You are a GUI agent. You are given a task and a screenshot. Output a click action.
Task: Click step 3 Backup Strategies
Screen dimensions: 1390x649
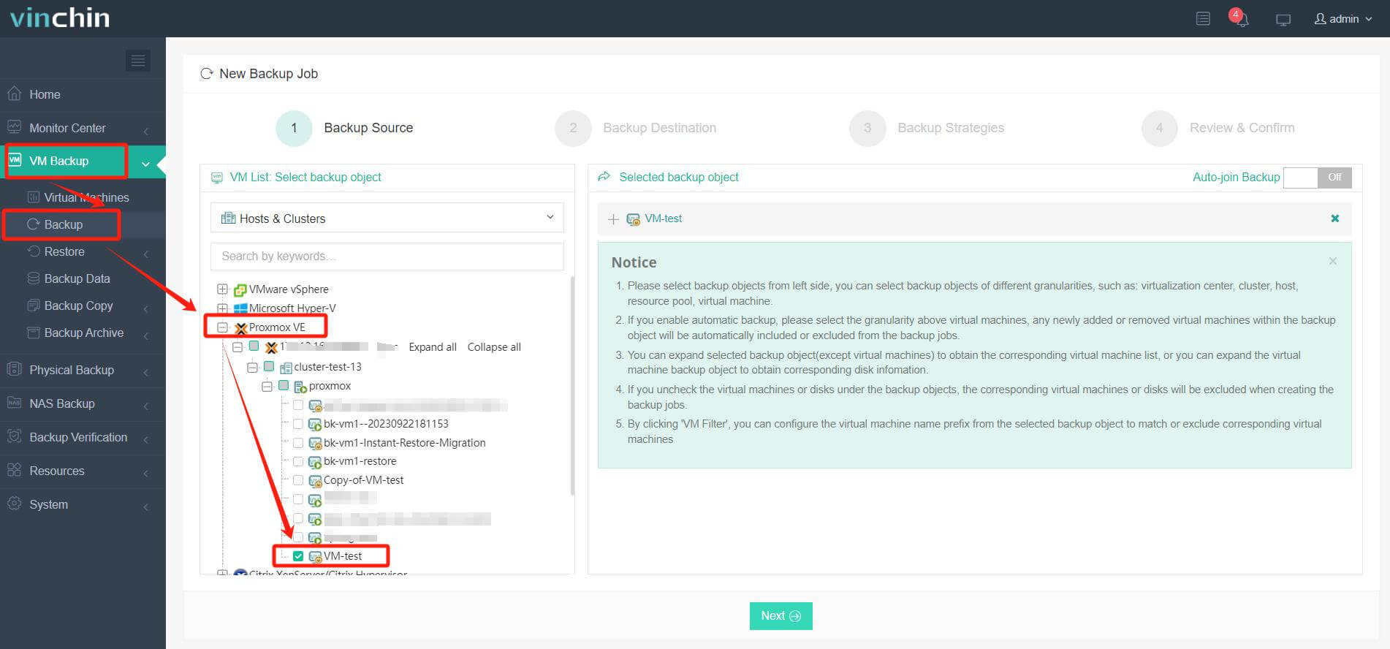click(927, 128)
